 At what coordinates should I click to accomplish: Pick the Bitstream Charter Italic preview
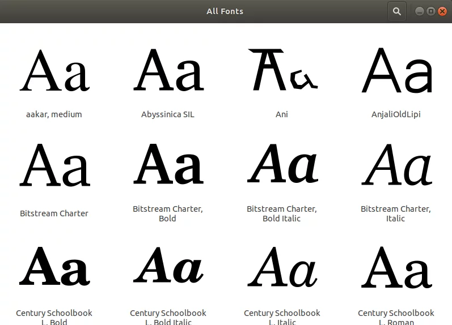(x=396, y=166)
